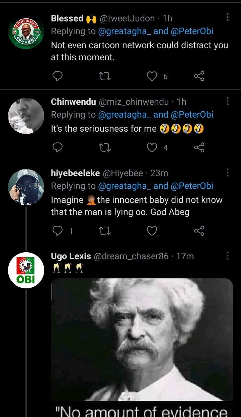Share hiyebeeleke's tweet
Image resolution: width=241 pixels, height=417 pixels.
click(x=199, y=231)
